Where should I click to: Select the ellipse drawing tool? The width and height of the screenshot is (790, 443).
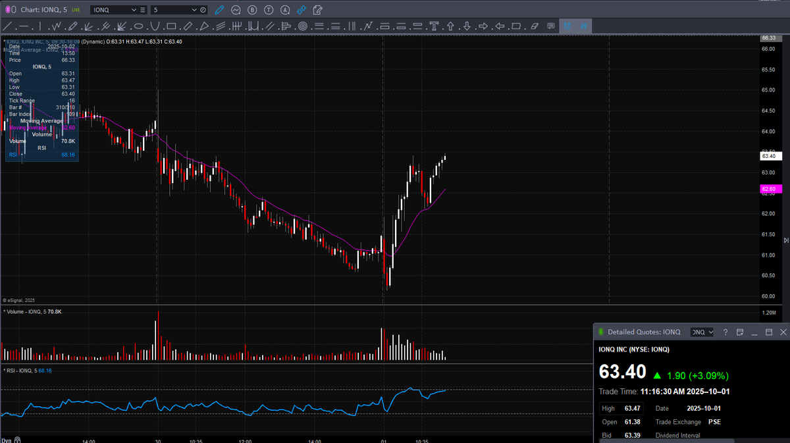click(138, 26)
